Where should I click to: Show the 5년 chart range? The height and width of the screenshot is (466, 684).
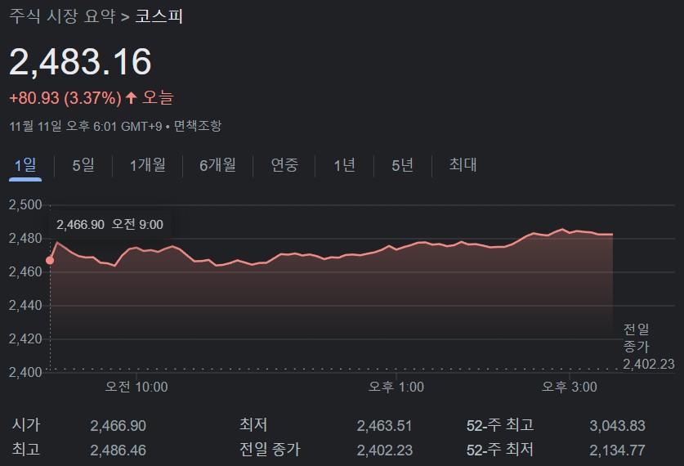402,165
